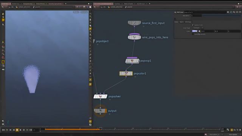Open the color wheel picker next to swatch

point(199,31)
